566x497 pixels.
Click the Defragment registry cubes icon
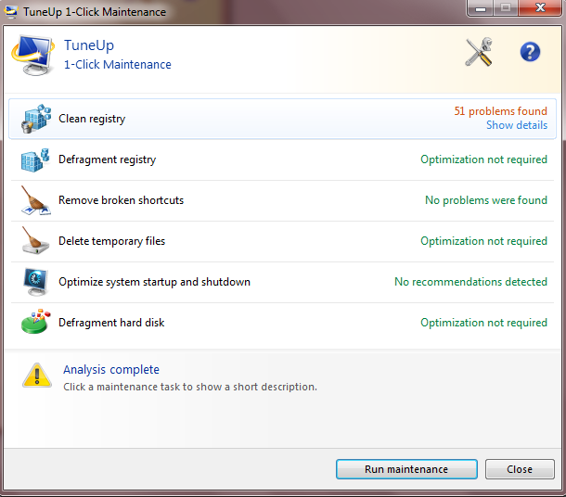click(x=35, y=159)
